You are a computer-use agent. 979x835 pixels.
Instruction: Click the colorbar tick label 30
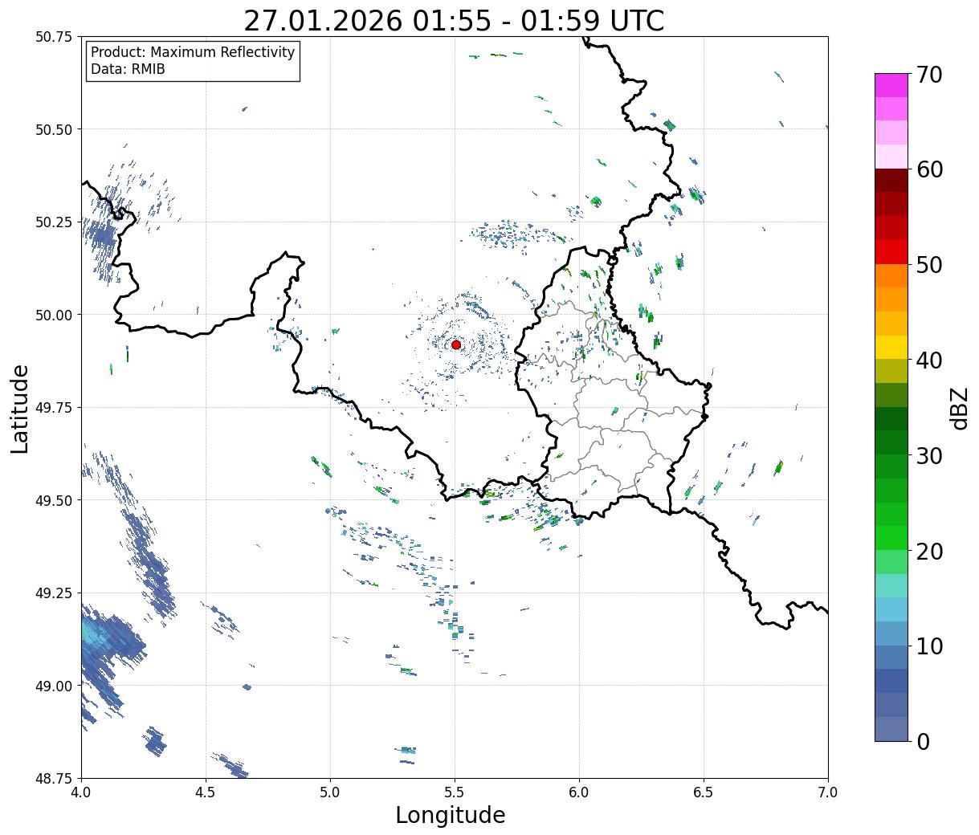point(928,455)
